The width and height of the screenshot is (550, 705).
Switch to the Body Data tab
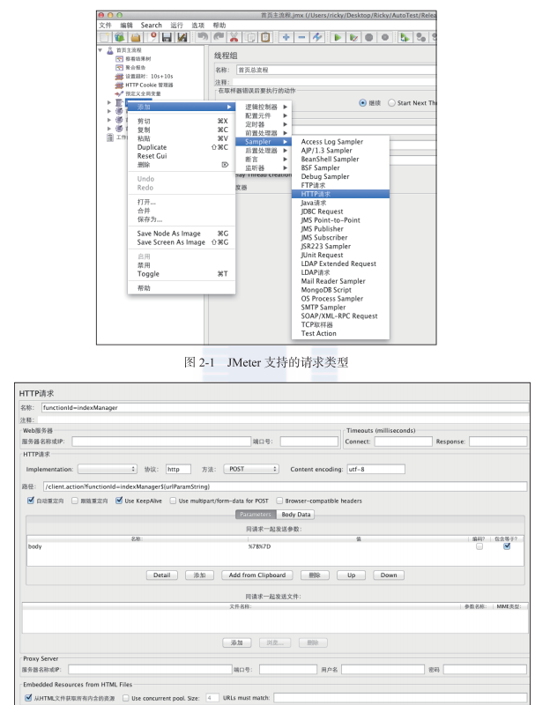[x=295, y=514]
